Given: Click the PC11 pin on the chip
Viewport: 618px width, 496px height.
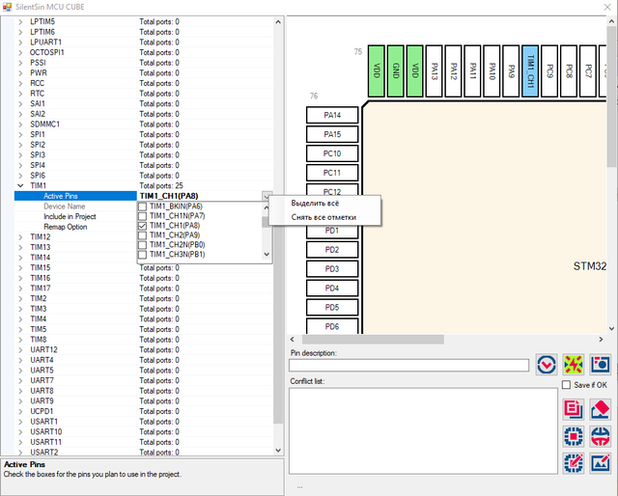Looking at the screenshot, I should [332, 173].
